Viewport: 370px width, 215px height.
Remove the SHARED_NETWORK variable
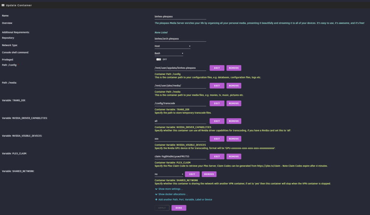point(209,174)
